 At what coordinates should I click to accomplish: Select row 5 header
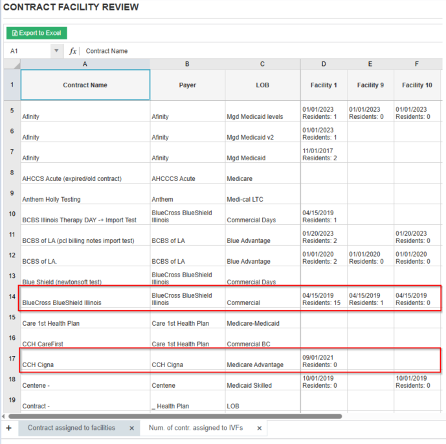pos(12,111)
